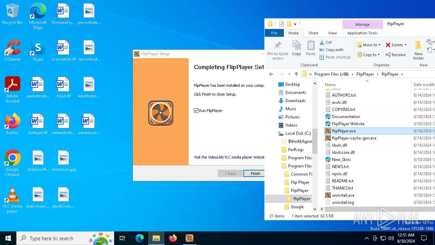Image resolution: width=435 pixels, height=245 pixels.
Task: Select libvlccore.dll in the file list
Action: click(343, 152)
